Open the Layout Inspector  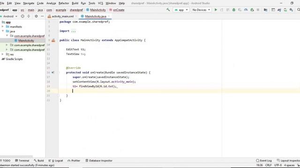tap(288, 161)
